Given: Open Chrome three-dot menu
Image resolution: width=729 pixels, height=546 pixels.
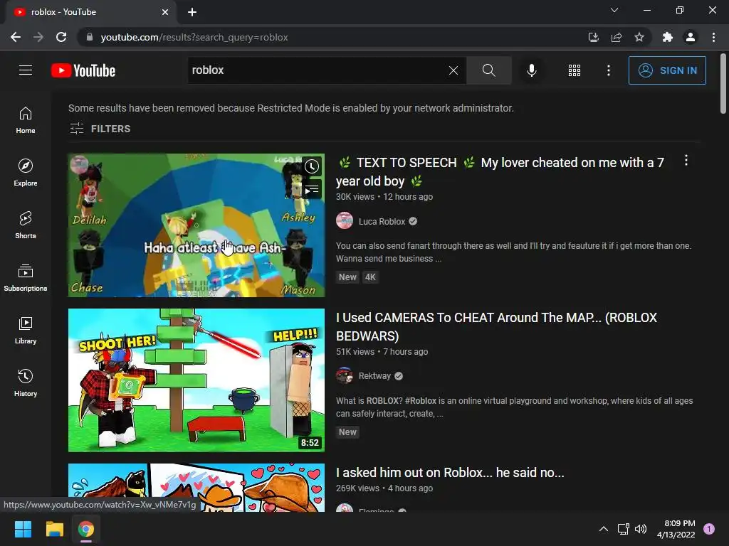Looking at the screenshot, I should [x=713, y=37].
